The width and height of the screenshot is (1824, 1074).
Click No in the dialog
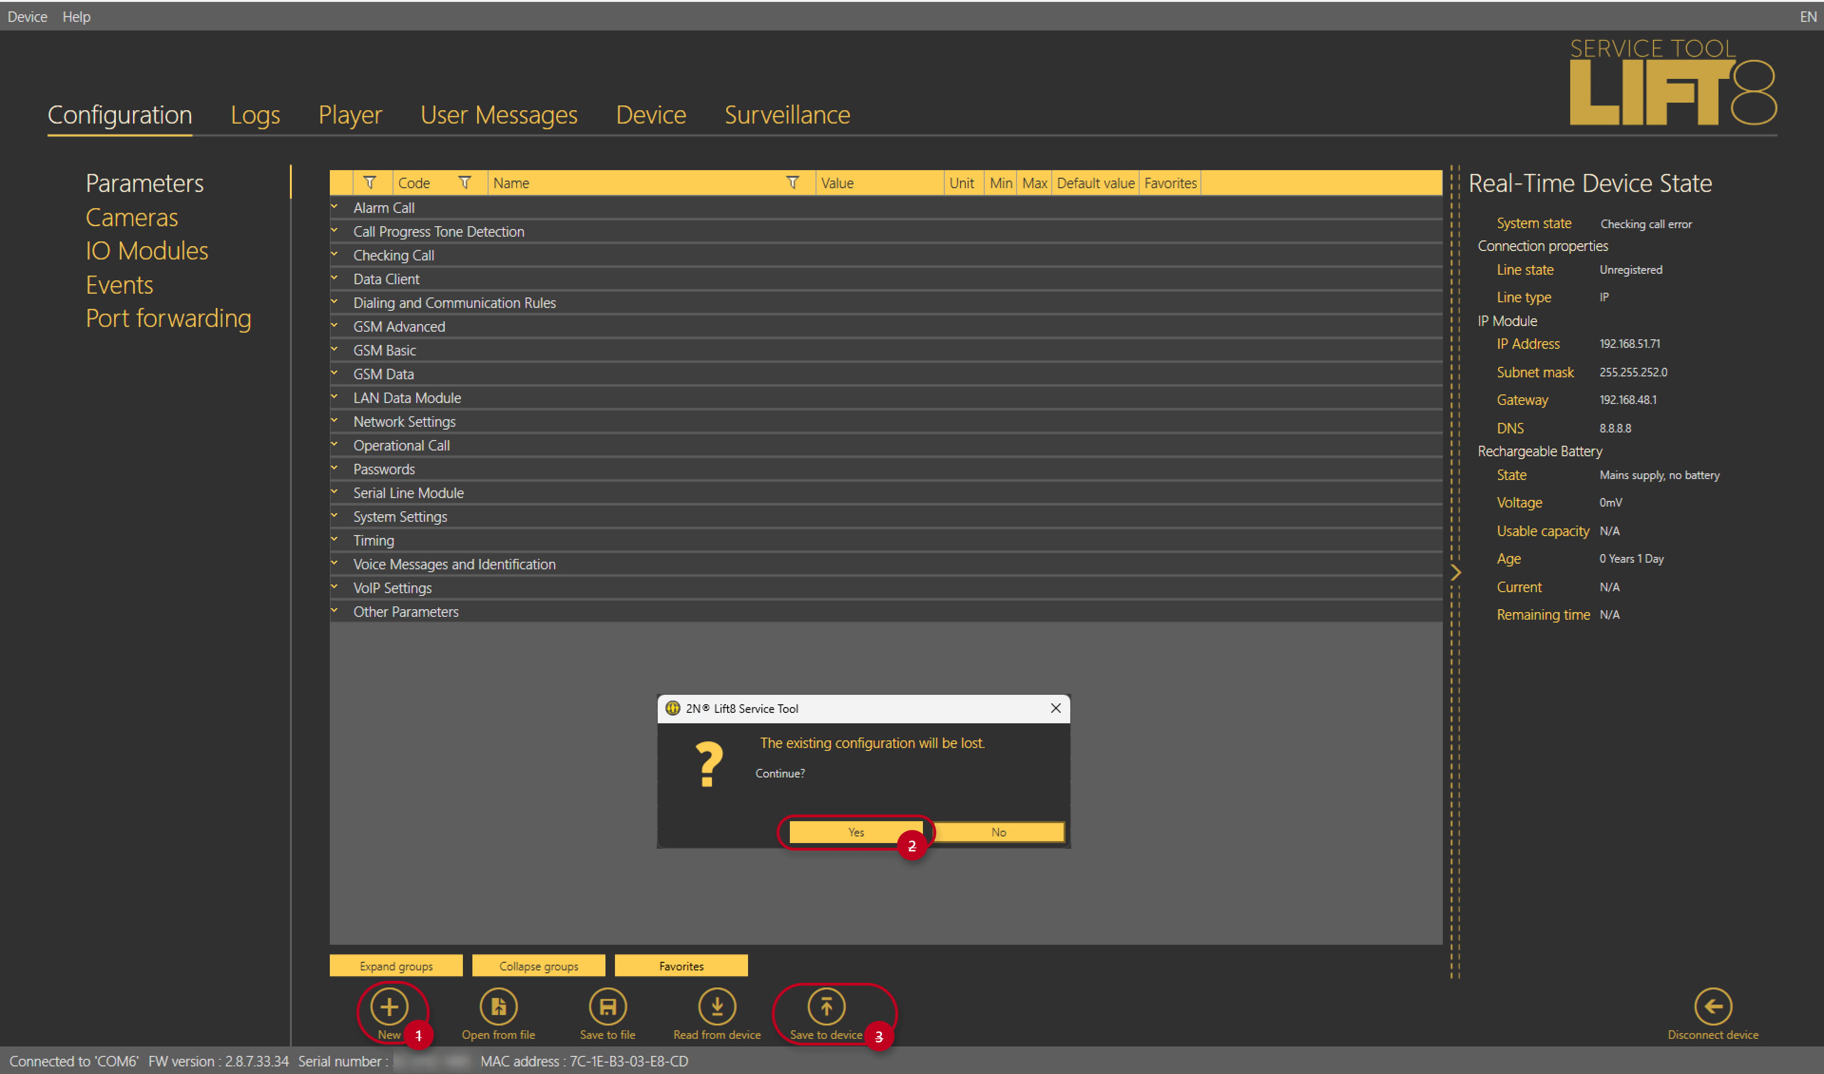[999, 832]
